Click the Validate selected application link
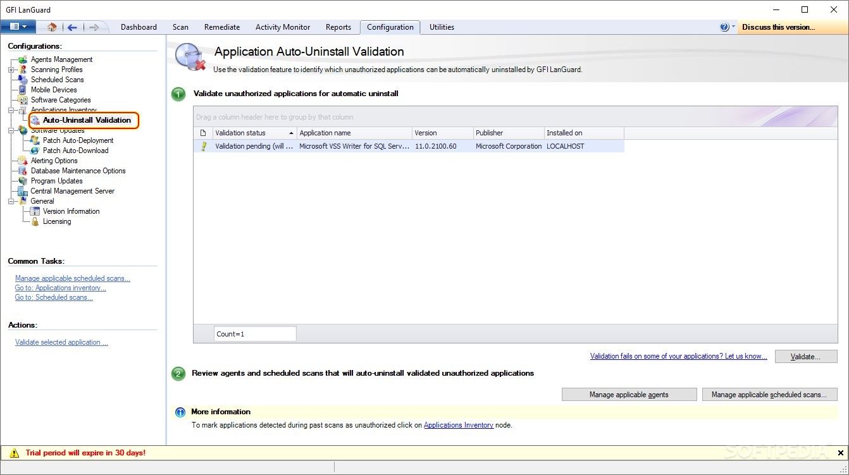The height and width of the screenshot is (475, 849). coord(61,342)
